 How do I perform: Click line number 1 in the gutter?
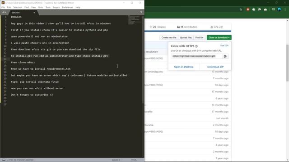(x=5, y=17)
